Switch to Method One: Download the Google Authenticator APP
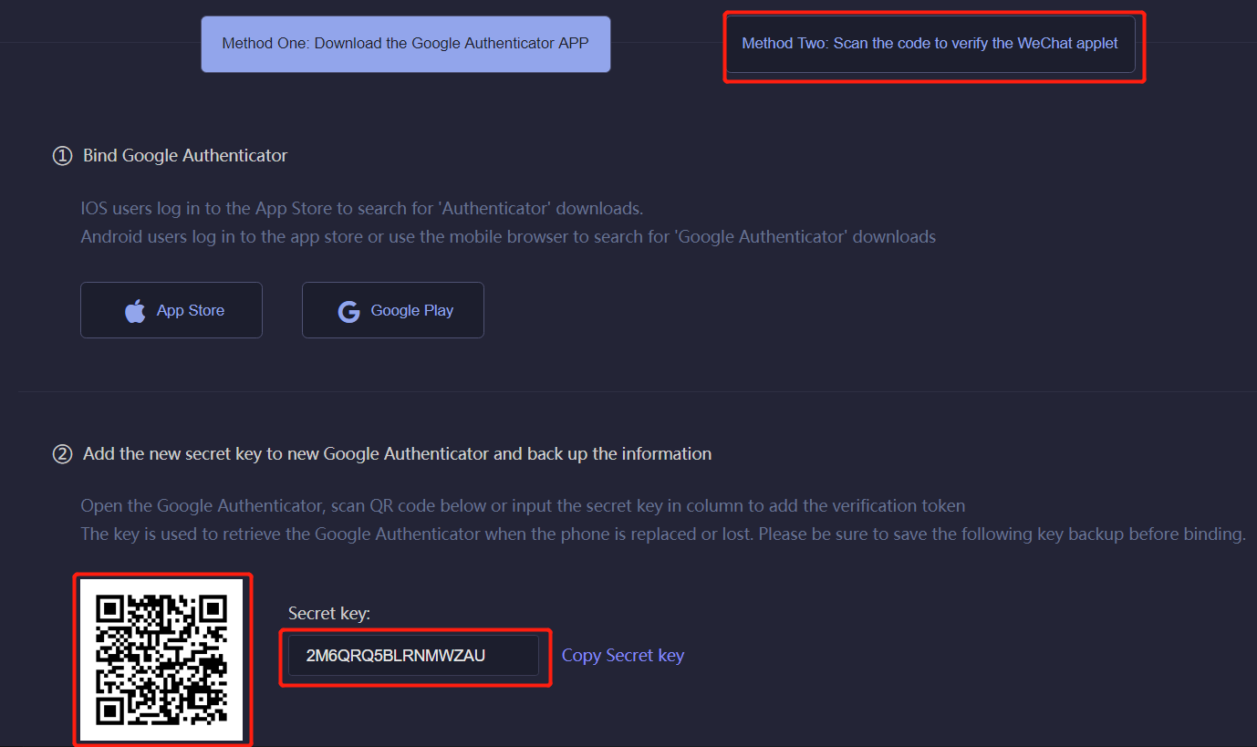This screenshot has width=1257, height=747. pyautogui.click(x=406, y=44)
